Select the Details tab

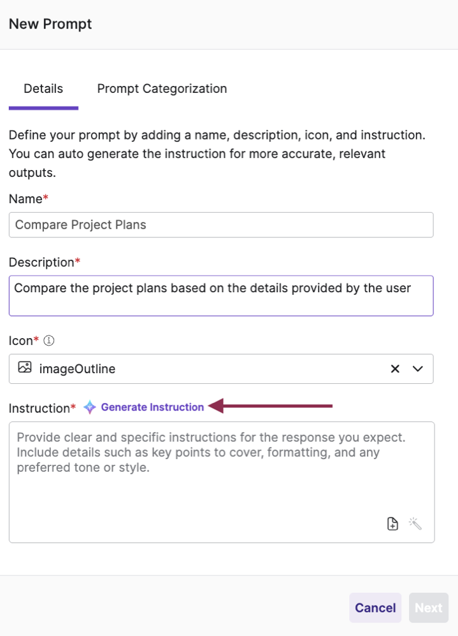[x=43, y=88]
